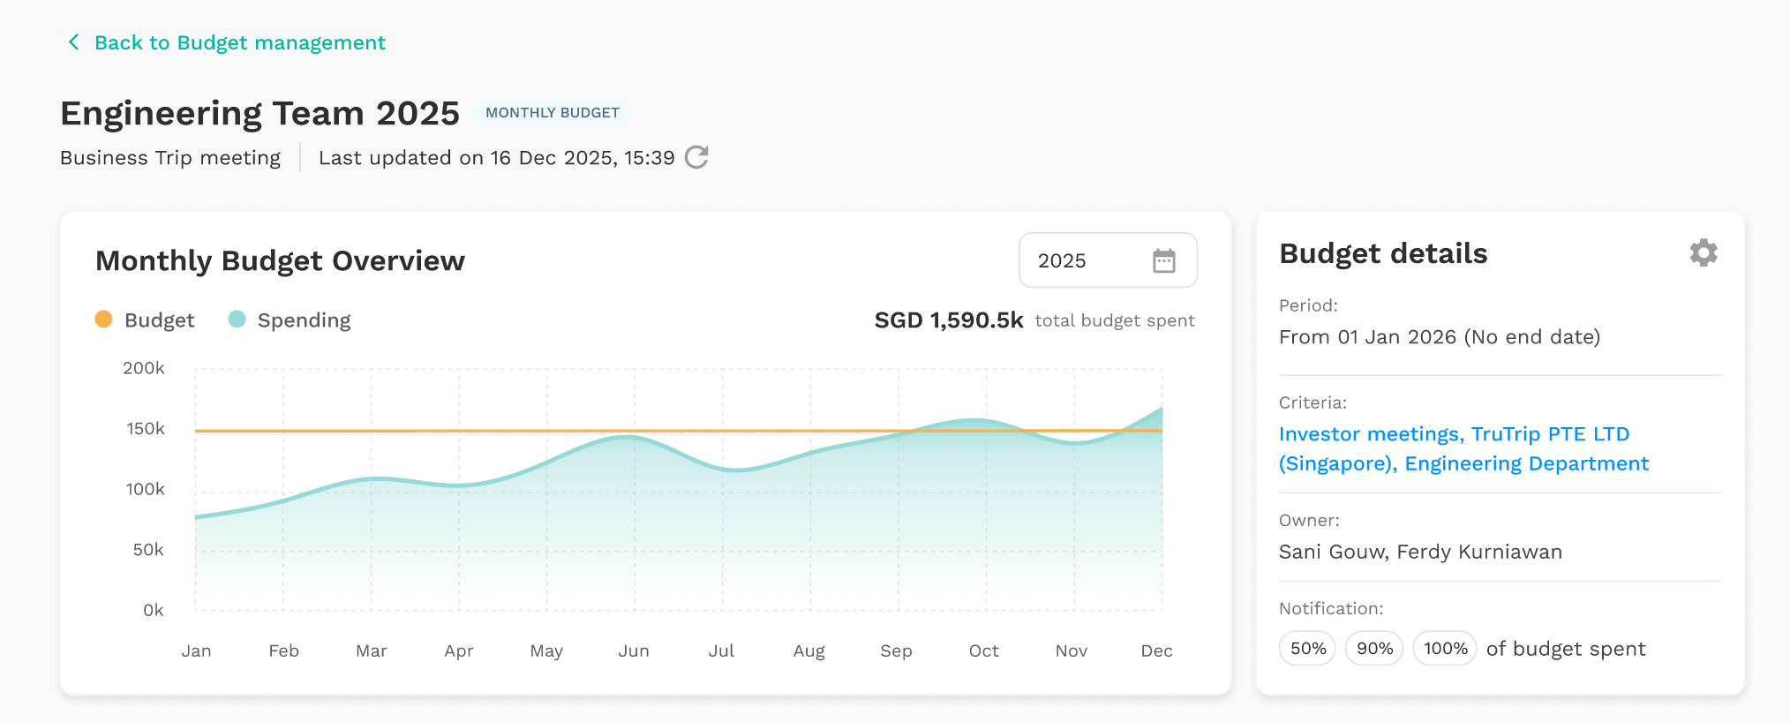This screenshot has height=722, width=1790.
Task: Click the orange Budget legend dot
Action: [103, 320]
